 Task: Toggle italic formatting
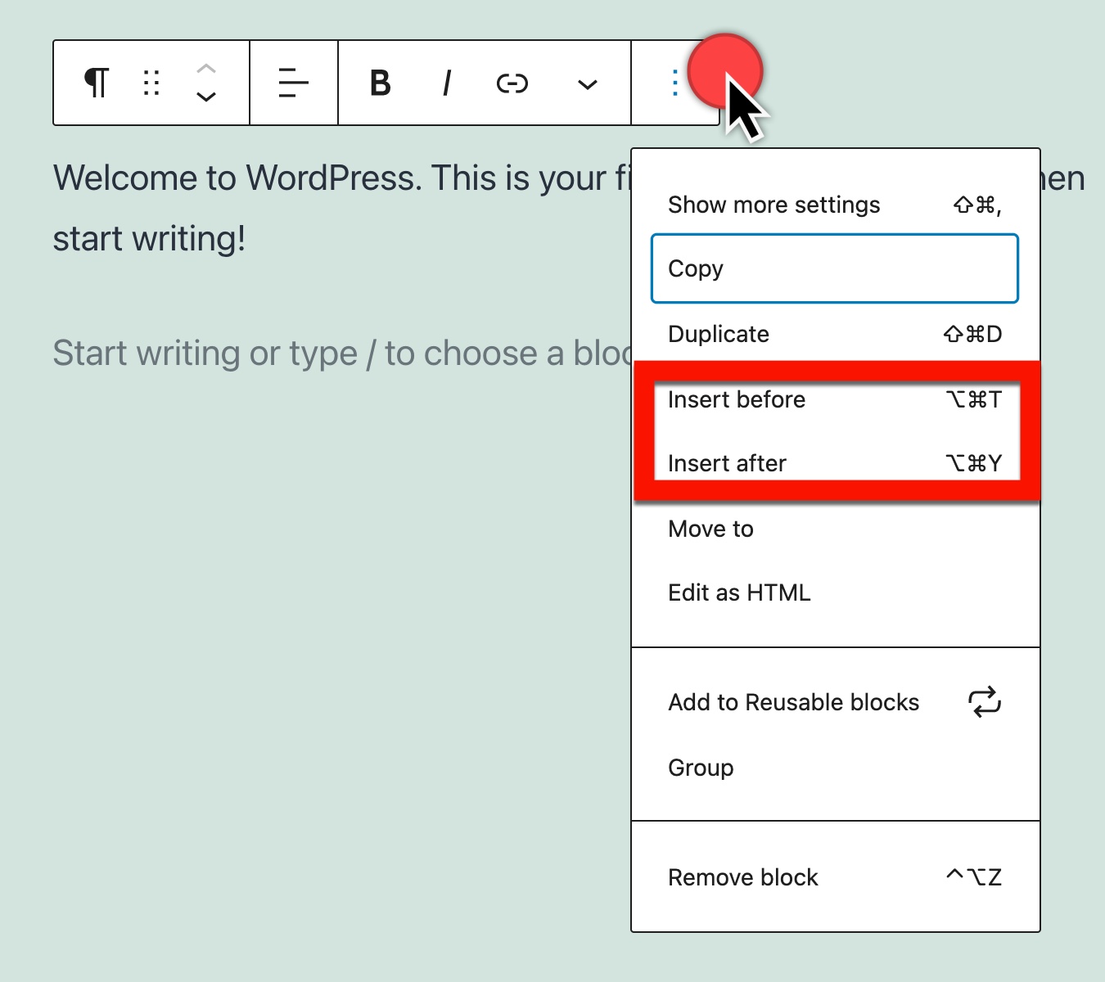[x=447, y=83]
